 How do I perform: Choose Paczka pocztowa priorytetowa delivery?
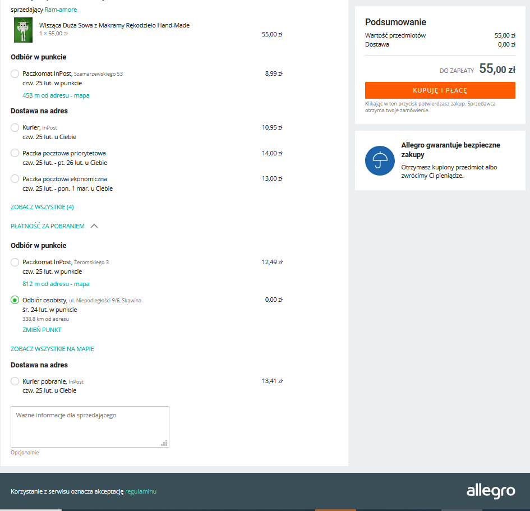pos(15,153)
